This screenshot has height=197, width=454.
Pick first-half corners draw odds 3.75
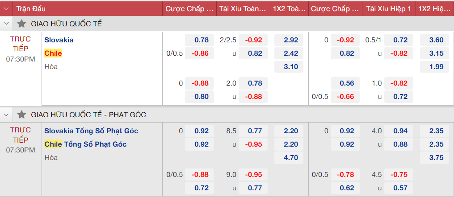point(434,157)
